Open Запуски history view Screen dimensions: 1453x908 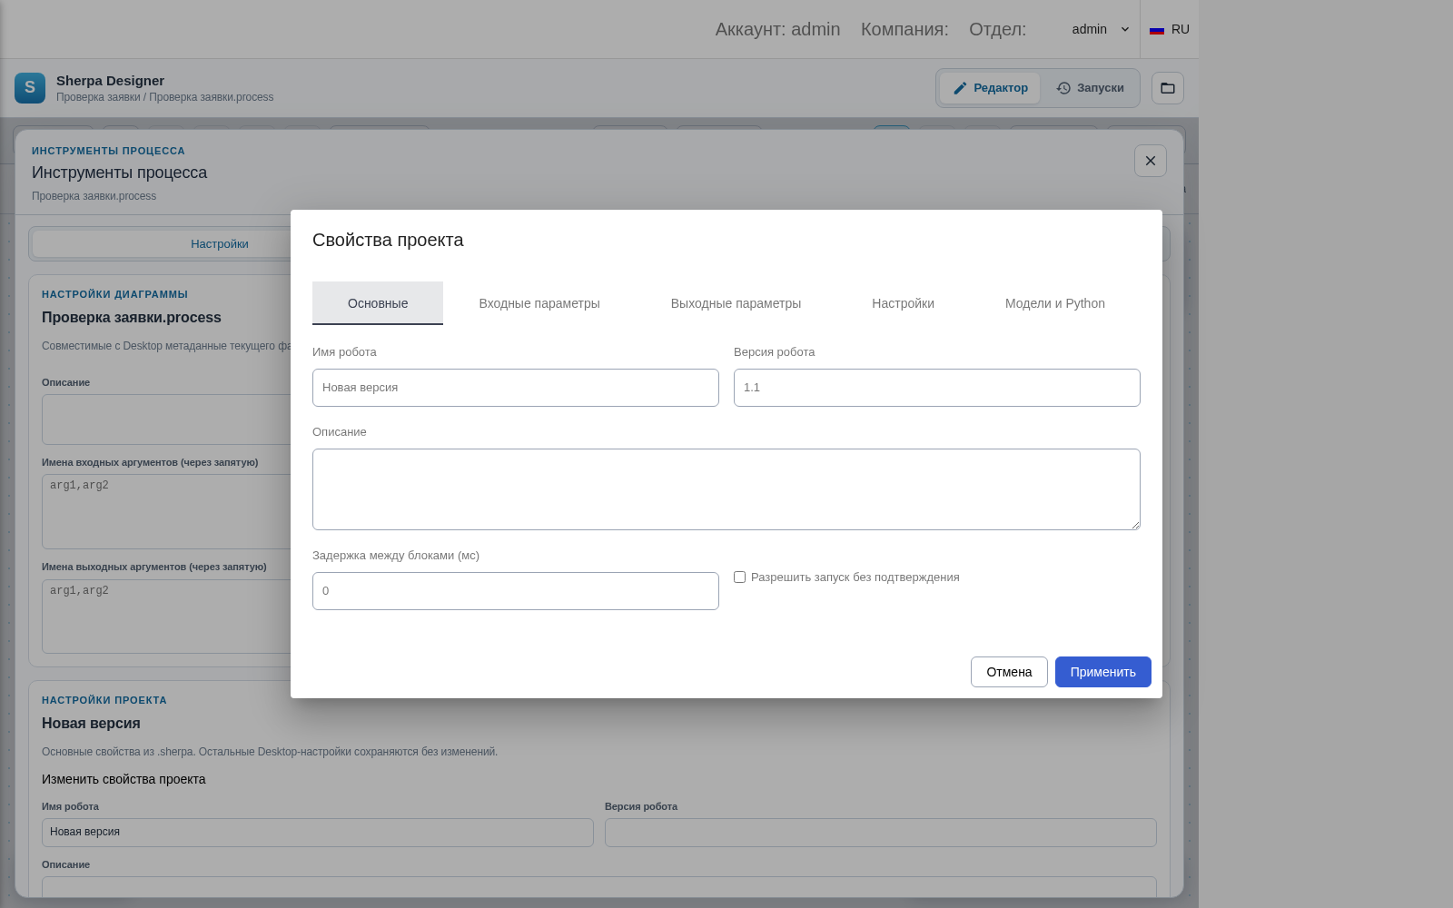(1090, 88)
